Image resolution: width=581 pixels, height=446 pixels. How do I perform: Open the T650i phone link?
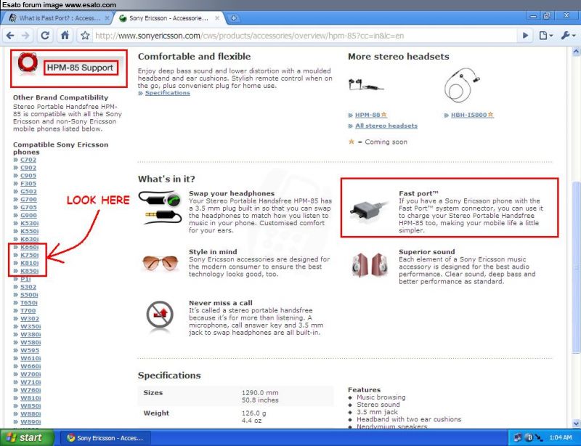[29, 302]
